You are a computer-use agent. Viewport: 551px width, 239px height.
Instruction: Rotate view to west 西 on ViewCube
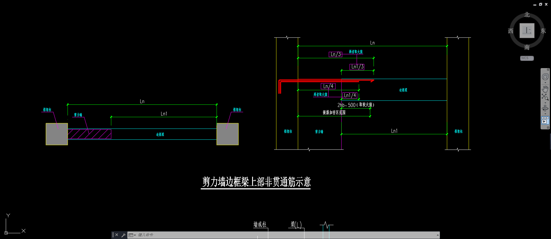(511, 31)
